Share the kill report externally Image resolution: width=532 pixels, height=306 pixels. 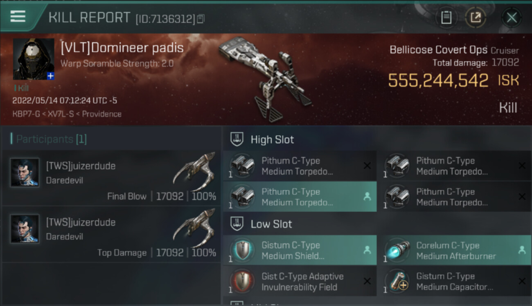pyautogui.click(x=476, y=18)
